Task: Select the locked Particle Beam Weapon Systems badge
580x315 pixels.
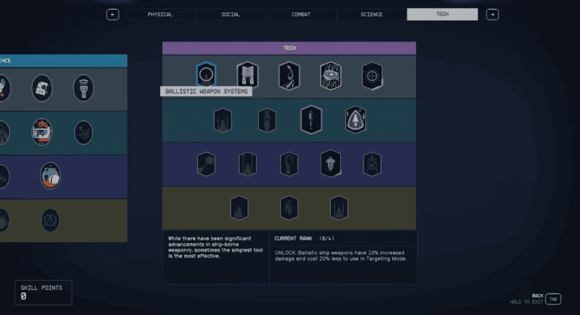Action: [x=247, y=164]
